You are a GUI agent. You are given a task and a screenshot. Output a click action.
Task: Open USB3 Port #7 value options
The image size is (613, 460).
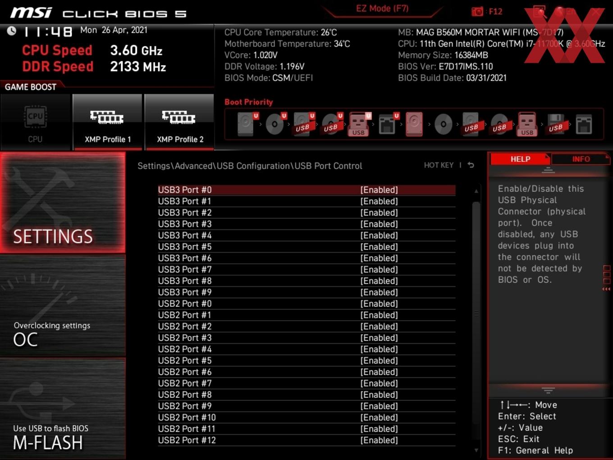click(x=379, y=270)
